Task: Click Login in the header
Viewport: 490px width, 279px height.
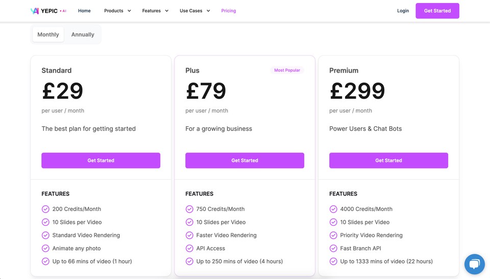Action: point(403,11)
